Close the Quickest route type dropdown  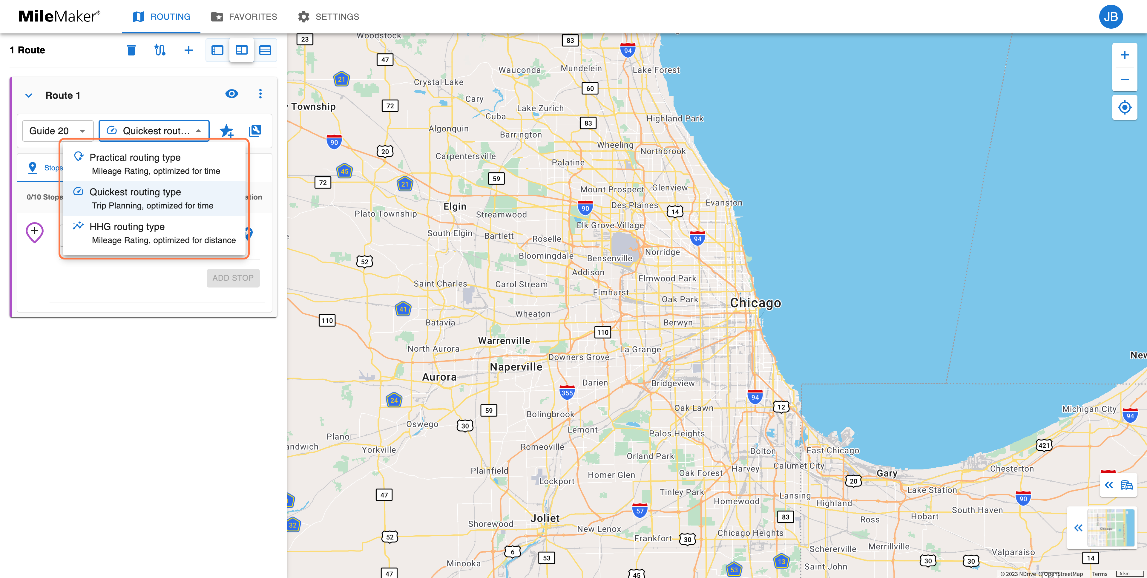pos(154,131)
